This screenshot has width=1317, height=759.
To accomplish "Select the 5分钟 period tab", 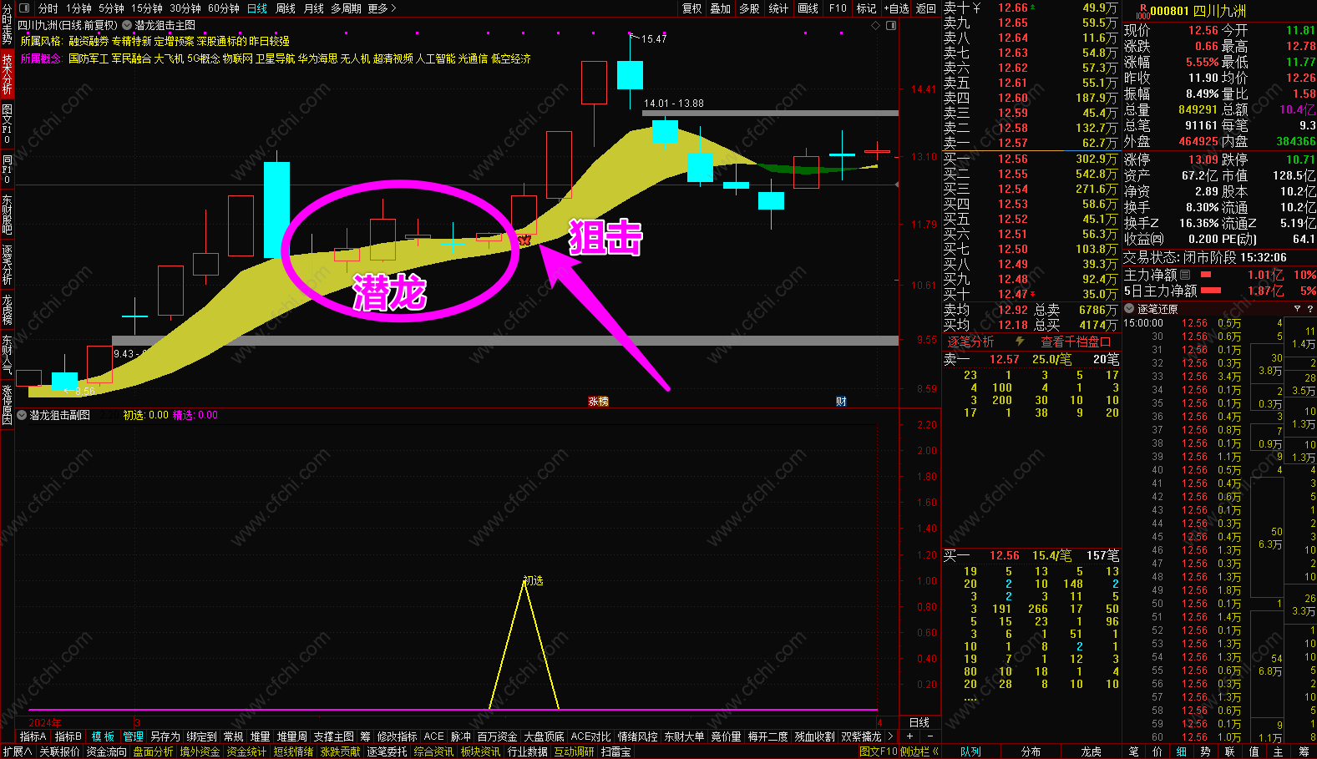I will tap(111, 8).
